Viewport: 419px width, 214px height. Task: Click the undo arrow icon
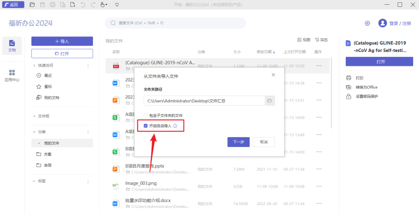pos(83,5)
